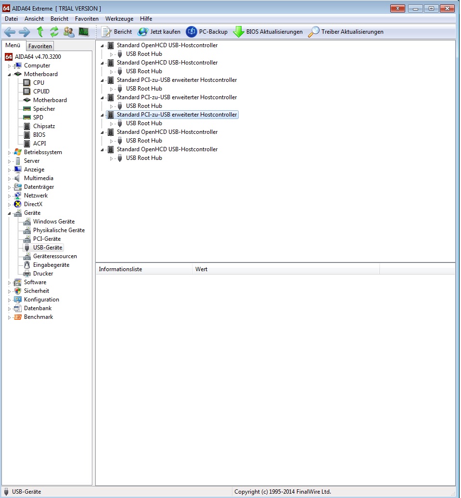This screenshot has height=498, width=461.
Task: Select the USB-Geräte plug icon in tree
Action: (27, 248)
